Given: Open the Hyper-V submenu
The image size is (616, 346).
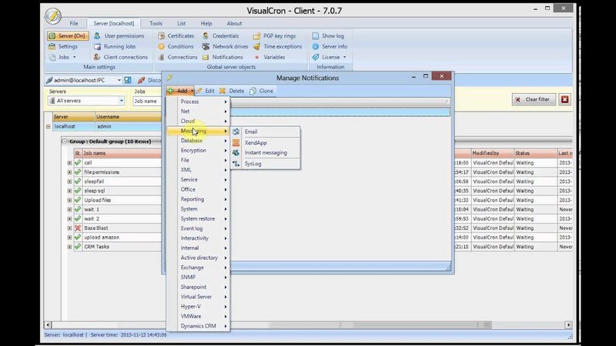Looking at the screenshot, I should [x=199, y=306].
